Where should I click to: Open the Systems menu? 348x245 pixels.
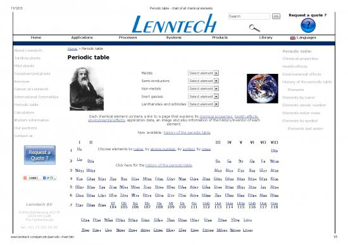[174, 37]
